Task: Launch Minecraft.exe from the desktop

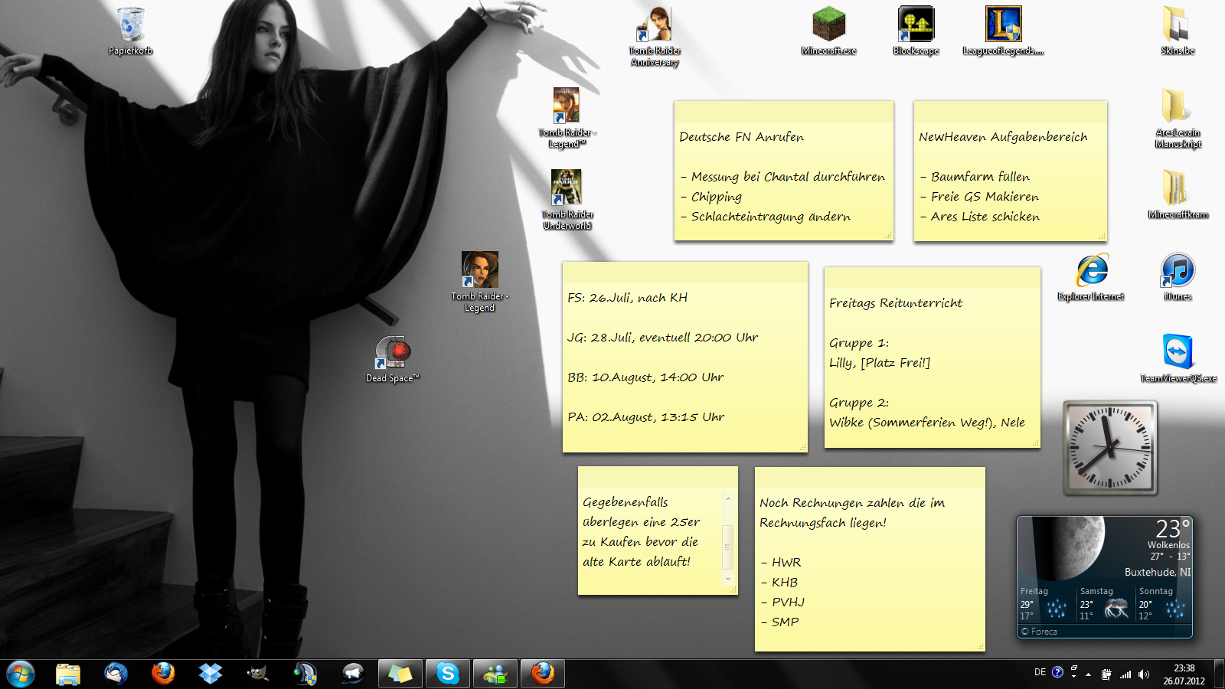Action: coord(828,27)
